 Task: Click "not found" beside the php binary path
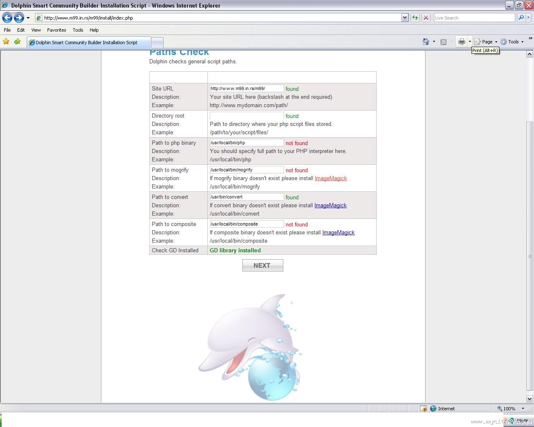click(297, 143)
